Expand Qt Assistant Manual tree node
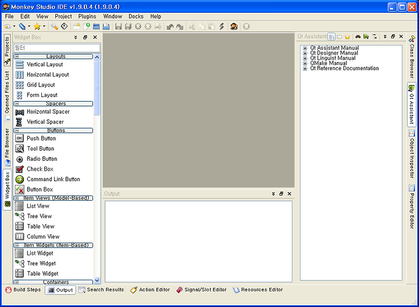 305,48
